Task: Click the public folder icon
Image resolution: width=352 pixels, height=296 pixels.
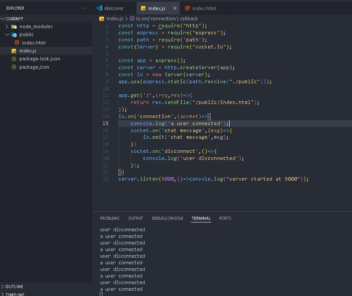Action: pyautogui.click(x=14, y=35)
